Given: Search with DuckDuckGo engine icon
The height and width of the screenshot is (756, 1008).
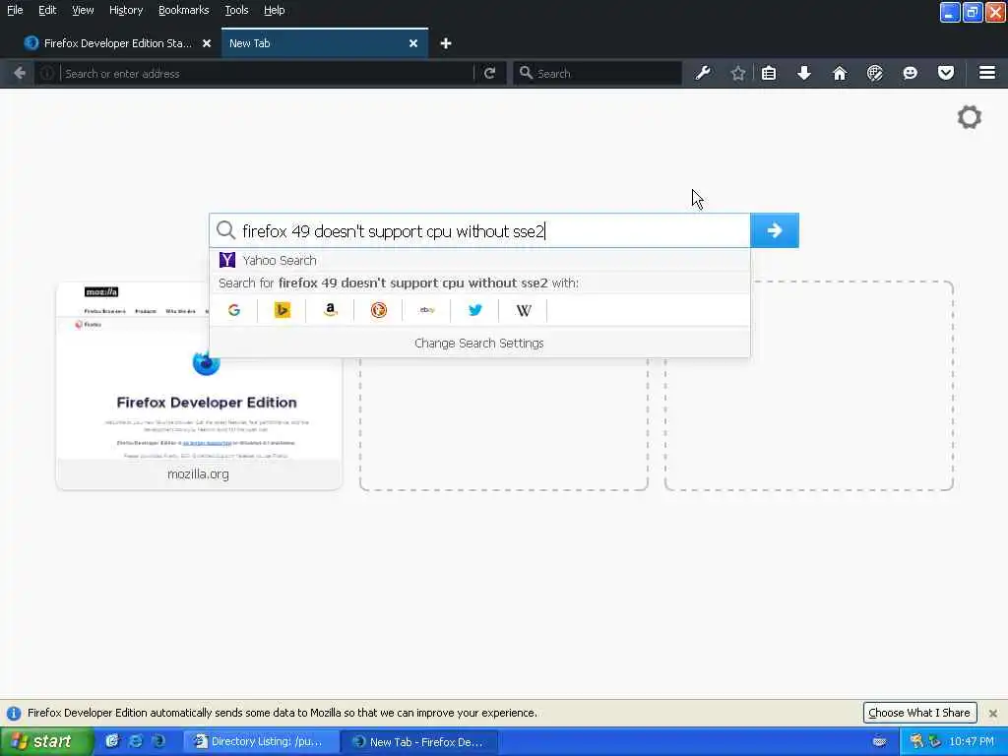Looking at the screenshot, I should click(379, 310).
